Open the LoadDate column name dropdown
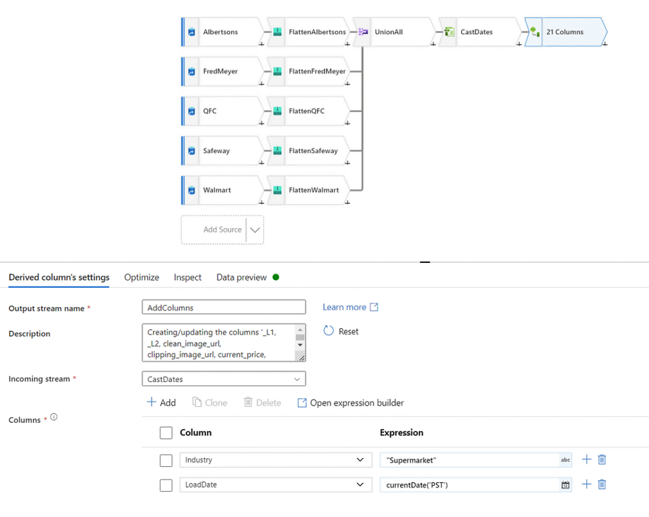 (276, 485)
